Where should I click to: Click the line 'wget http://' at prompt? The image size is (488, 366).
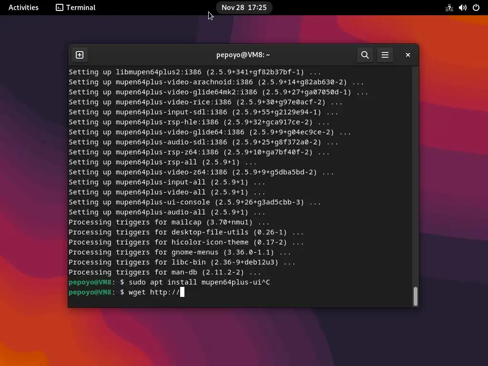[x=126, y=292]
